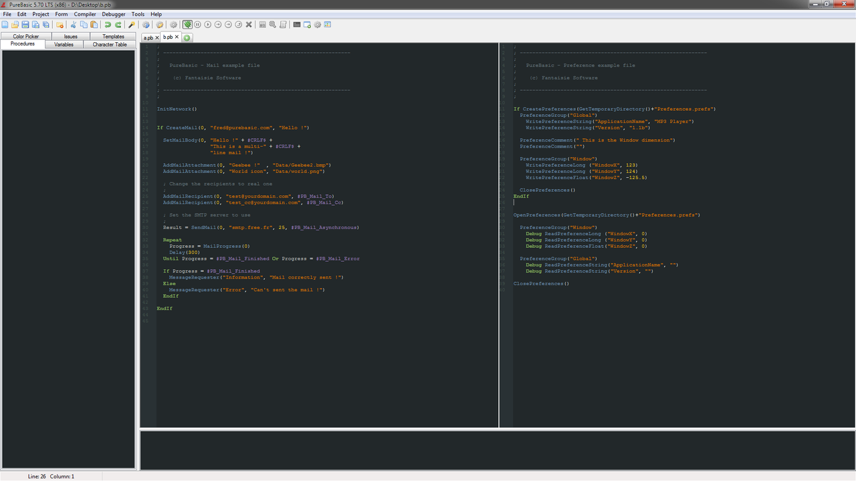Click the OpenPreferences line in right pane
The image size is (856, 481).
click(x=607, y=215)
